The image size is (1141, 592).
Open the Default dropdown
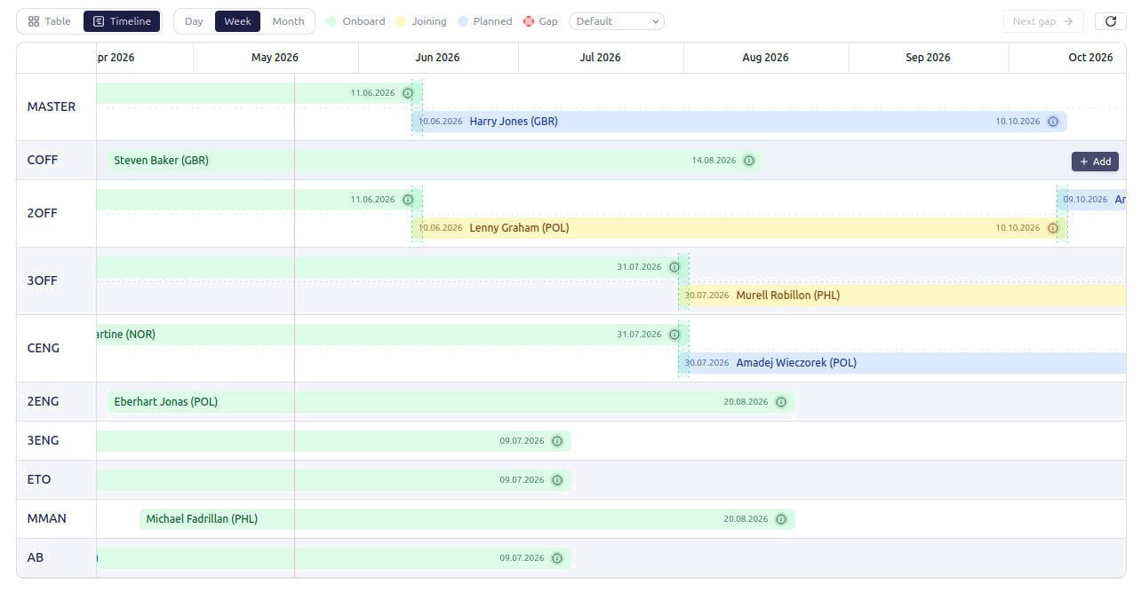617,21
